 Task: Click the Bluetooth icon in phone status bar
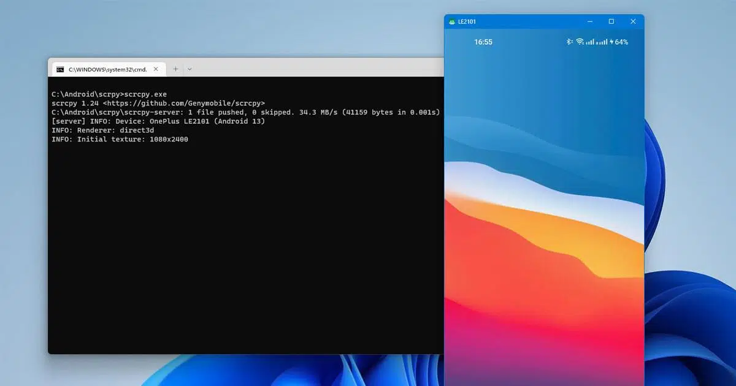click(569, 42)
